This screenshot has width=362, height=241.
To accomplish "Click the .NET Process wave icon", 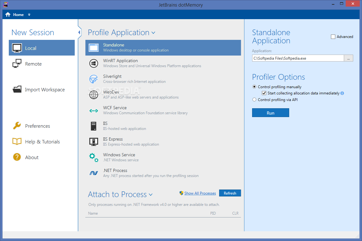I will point(94,173).
